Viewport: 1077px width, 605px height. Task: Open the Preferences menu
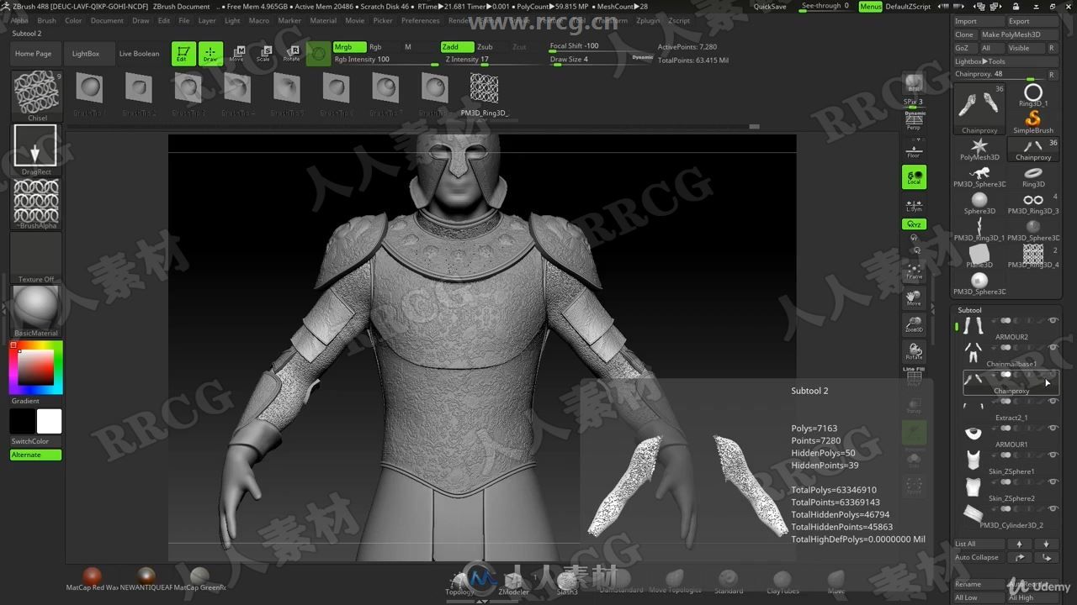coord(420,20)
